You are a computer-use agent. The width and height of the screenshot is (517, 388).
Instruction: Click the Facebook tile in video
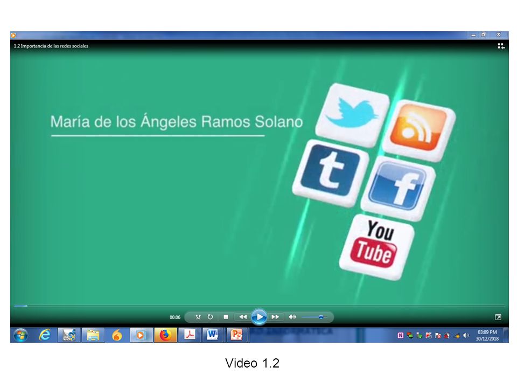399,188
